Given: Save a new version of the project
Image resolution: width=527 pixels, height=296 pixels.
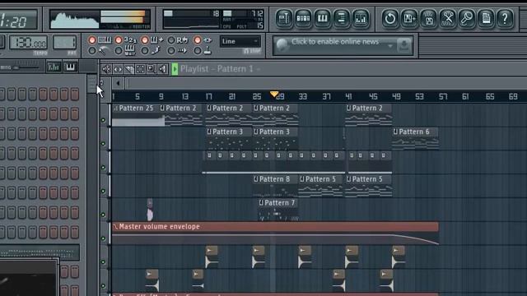Looking at the screenshot, I should coord(409,18).
